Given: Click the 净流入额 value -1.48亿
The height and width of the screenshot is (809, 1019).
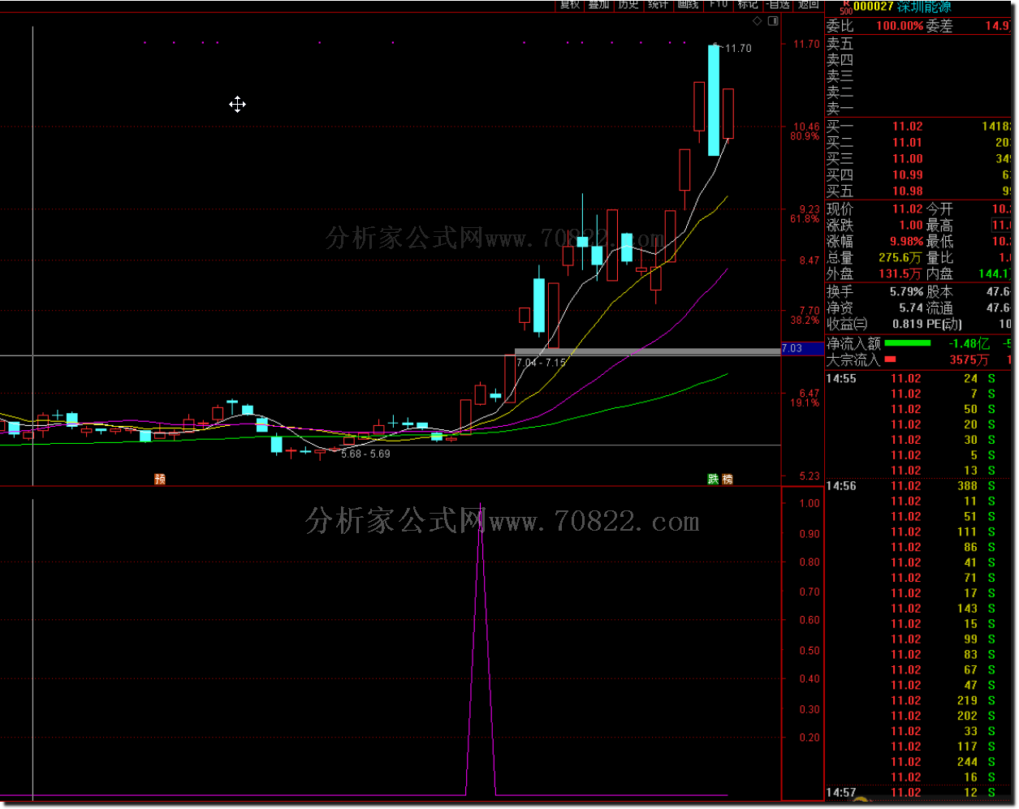Looking at the screenshot, I should 969,344.
